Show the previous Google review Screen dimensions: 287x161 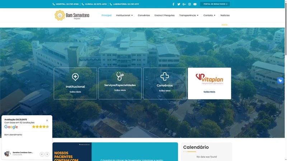coord(42,154)
